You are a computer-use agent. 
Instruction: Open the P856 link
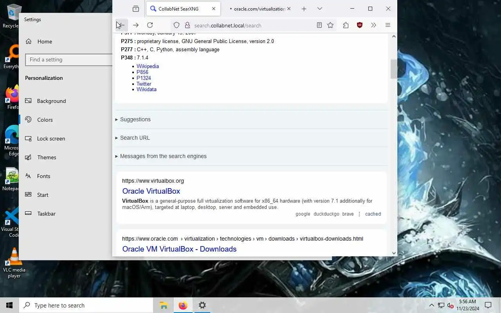tap(142, 72)
